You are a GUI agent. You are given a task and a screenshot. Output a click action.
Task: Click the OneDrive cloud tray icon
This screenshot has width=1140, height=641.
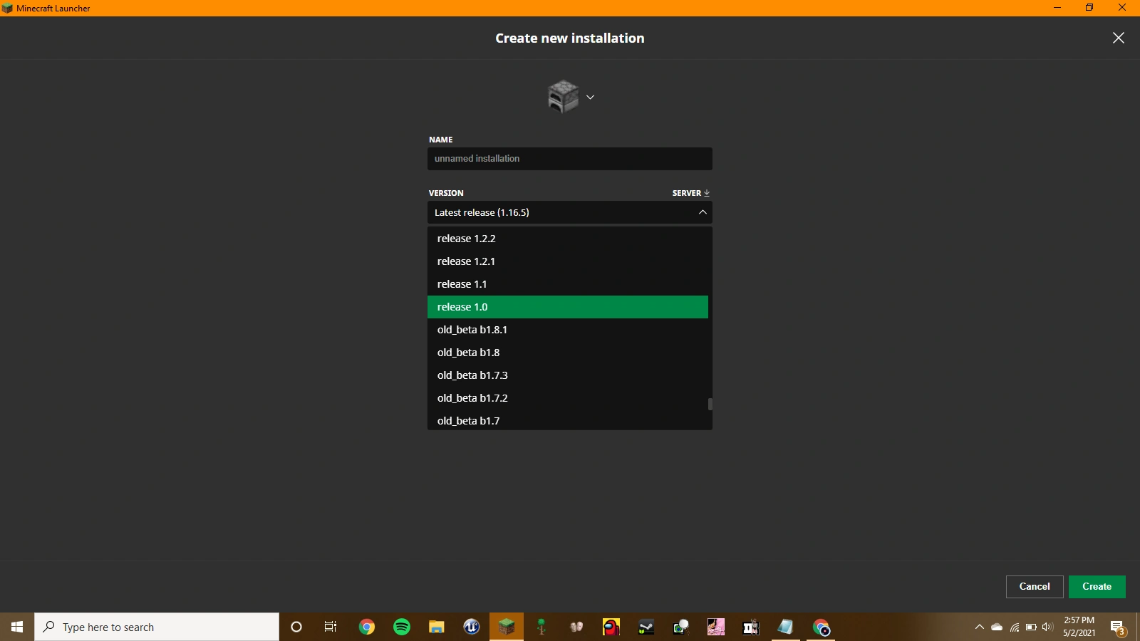(997, 627)
